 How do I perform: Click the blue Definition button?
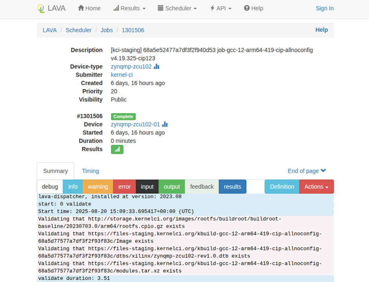282,187
